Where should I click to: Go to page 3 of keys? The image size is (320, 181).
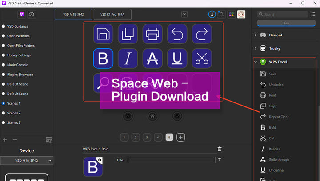tap(147, 138)
